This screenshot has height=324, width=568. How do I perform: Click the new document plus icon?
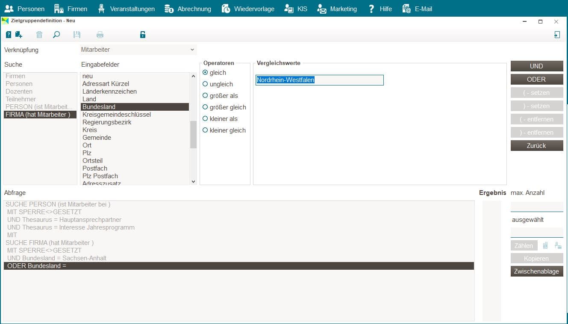pyautogui.click(x=19, y=35)
